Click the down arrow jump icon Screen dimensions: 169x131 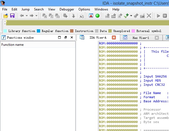[x=73, y=16]
